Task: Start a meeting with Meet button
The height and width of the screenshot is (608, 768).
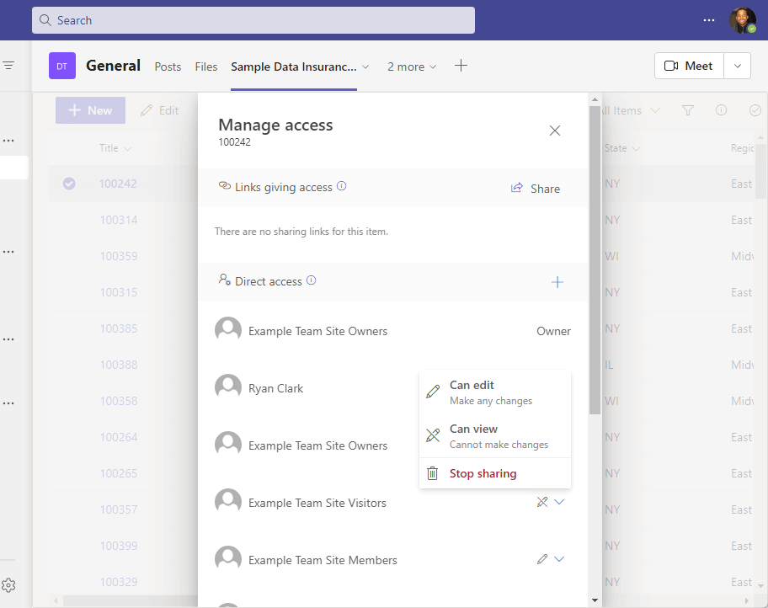Action: click(689, 66)
